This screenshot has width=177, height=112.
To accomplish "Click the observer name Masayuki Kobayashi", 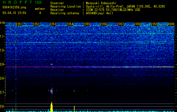I will coord(101,3).
